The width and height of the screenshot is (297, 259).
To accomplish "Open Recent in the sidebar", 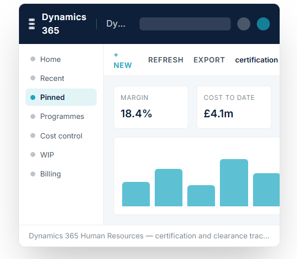I will coord(61,78).
